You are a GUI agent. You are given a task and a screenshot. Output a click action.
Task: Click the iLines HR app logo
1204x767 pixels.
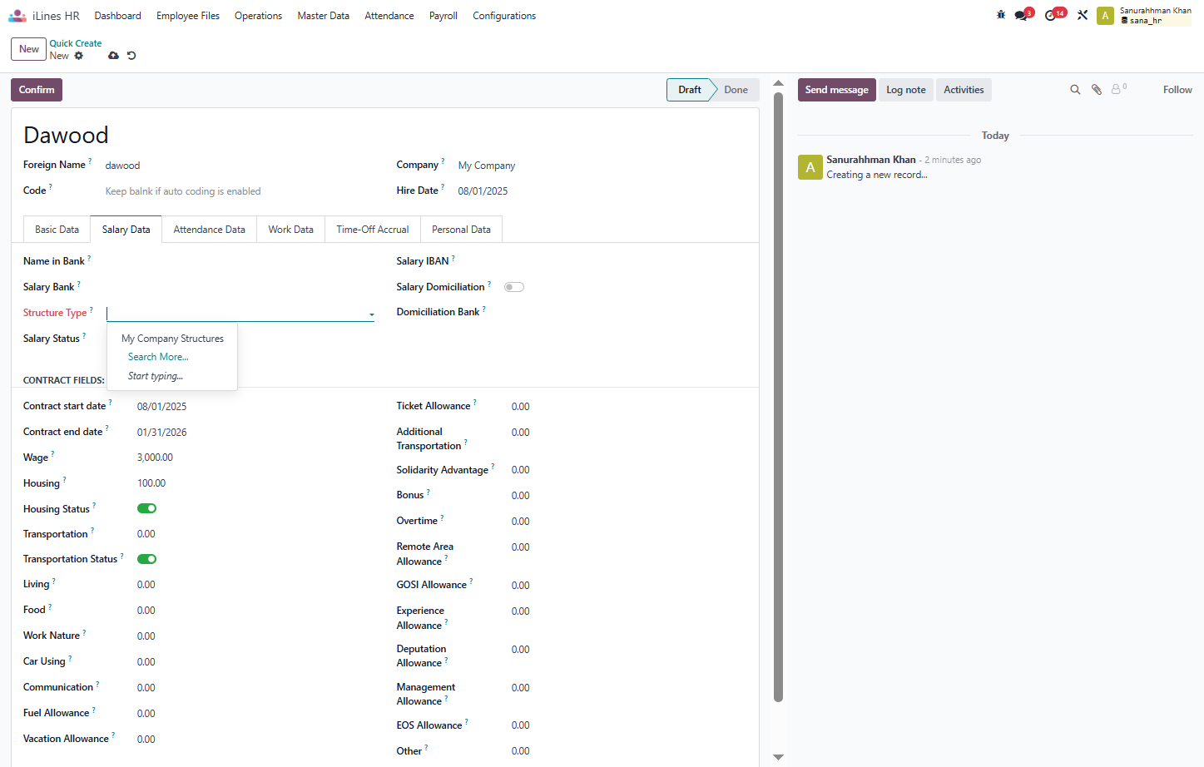(17, 16)
